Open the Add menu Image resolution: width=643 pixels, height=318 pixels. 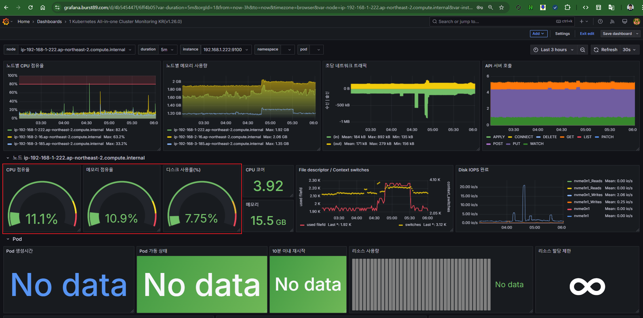pyautogui.click(x=538, y=34)
